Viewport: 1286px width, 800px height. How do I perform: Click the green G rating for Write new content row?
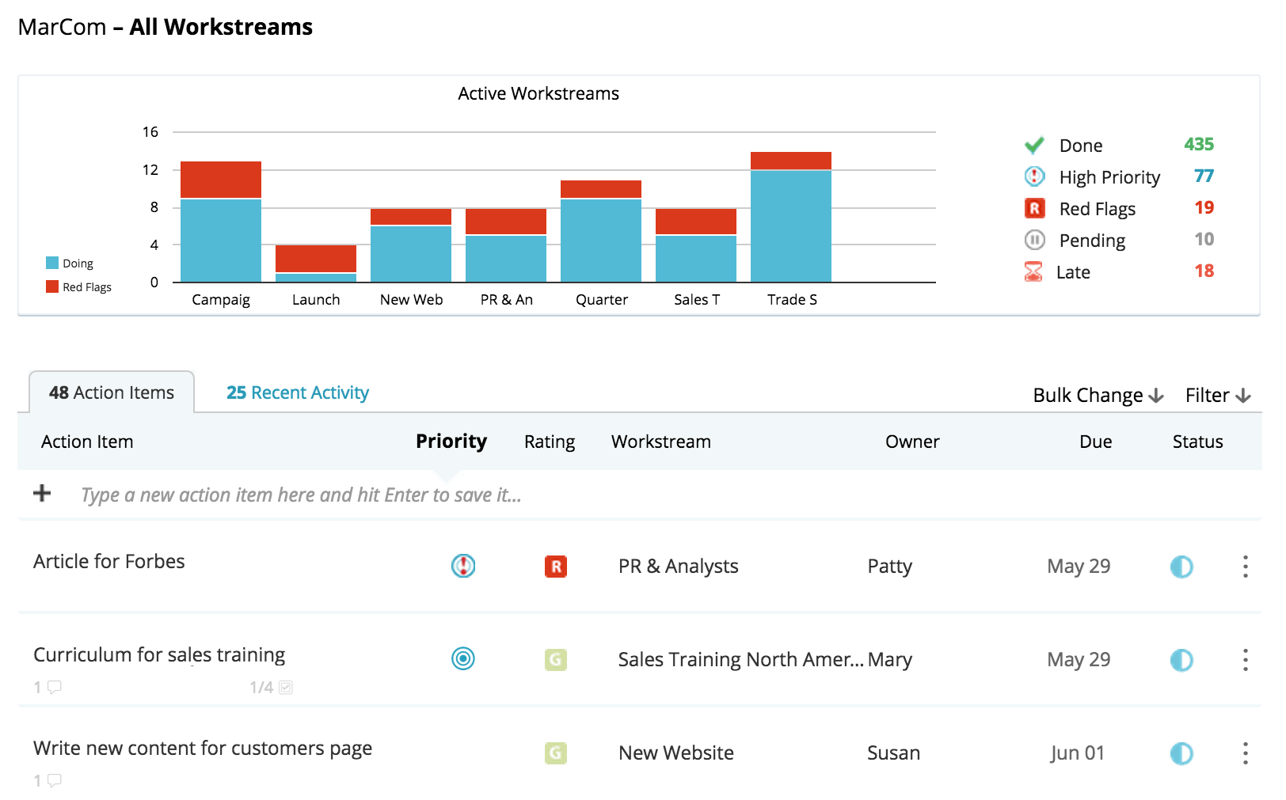coord(556,753)
